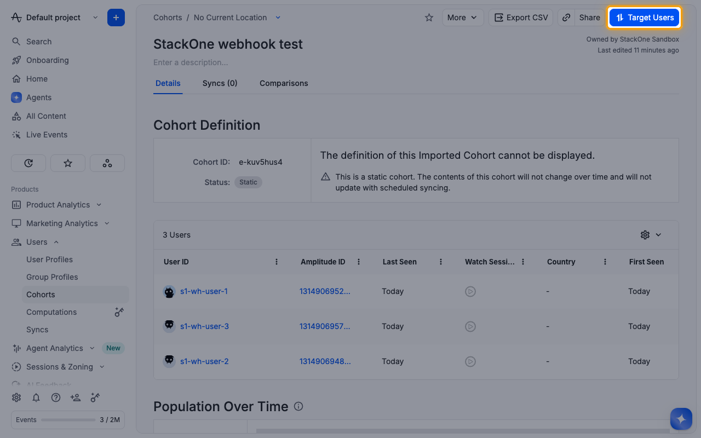
Task: Open notifications bell
Action: click(36, 397)
